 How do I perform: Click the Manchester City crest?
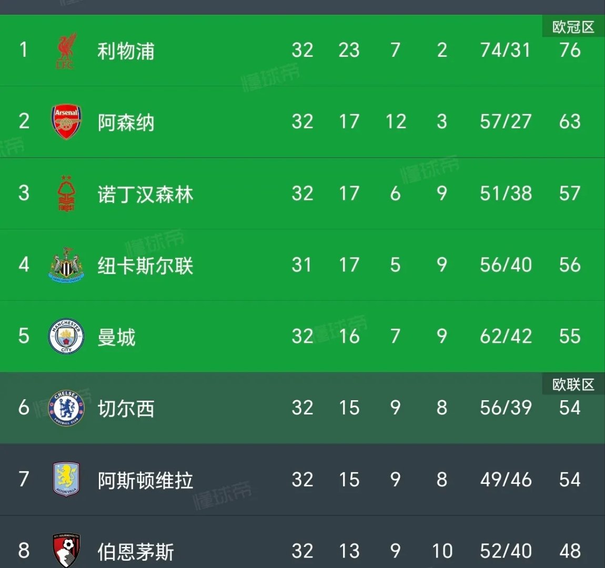click(x=66, y=337)
